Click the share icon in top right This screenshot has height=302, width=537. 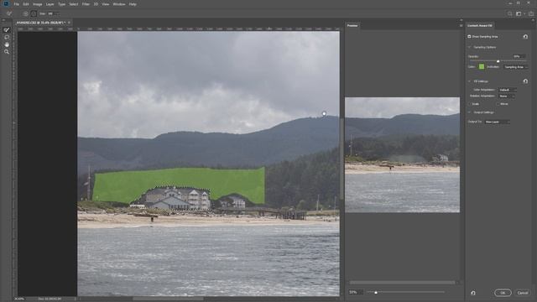pyautogui.click(x=531, y=13)
